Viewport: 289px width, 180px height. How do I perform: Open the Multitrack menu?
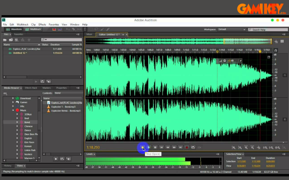(x=22, y=24)
